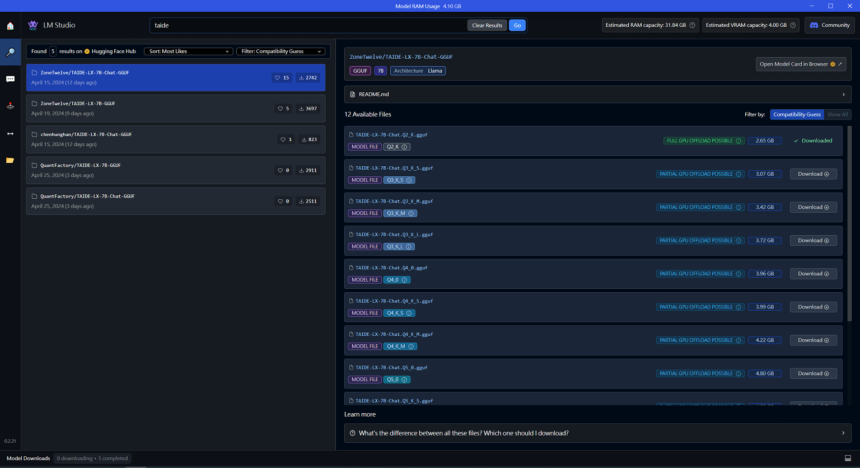Select Compatibility Guess filter toggle
This screenshot has width=860, height=468.
797,114
